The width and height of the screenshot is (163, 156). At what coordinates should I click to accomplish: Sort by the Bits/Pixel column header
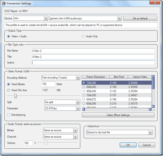coord(119,77)
